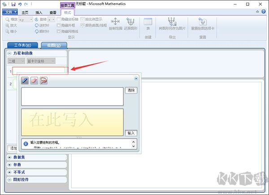Screen dimensions: 269x195
Task: Click the hint box scroll up arrow
Action: pyautogui.click(x=134, y=142)
